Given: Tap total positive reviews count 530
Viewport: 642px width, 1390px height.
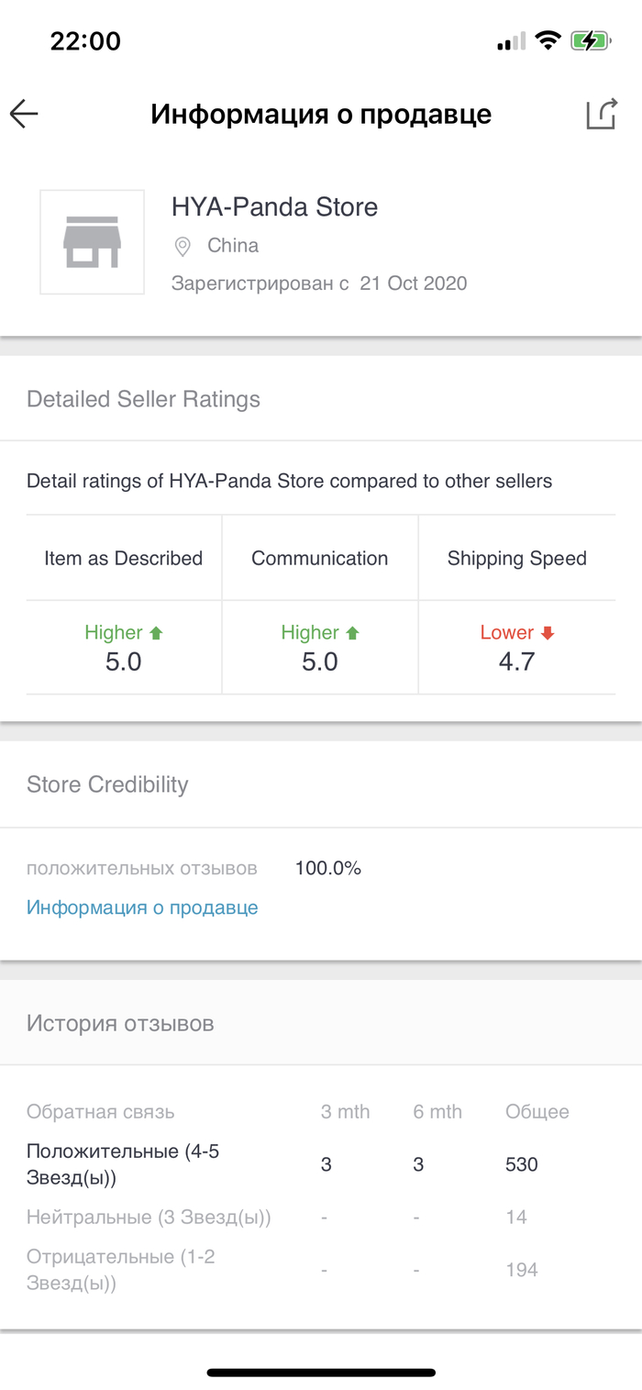Looking at the screenshot, I should tap(522, 1165).
